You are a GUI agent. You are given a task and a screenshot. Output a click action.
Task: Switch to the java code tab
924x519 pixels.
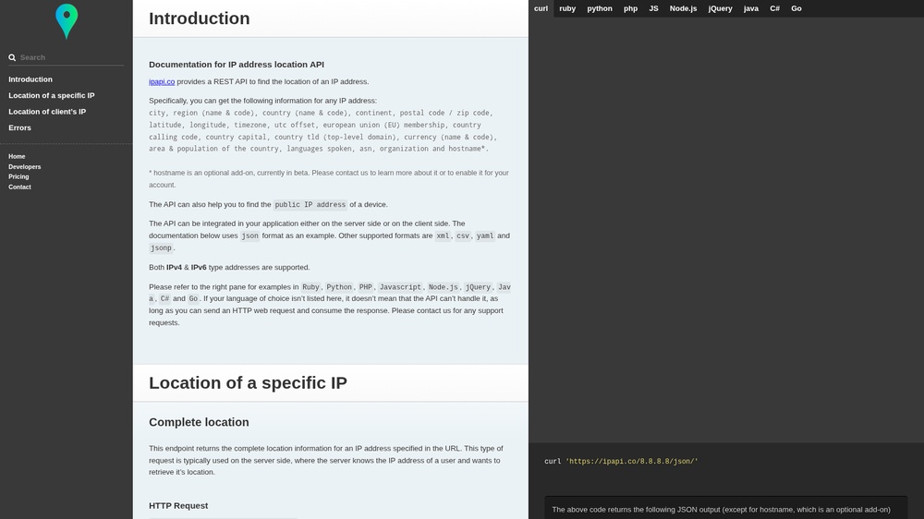(x=750, y=8)
